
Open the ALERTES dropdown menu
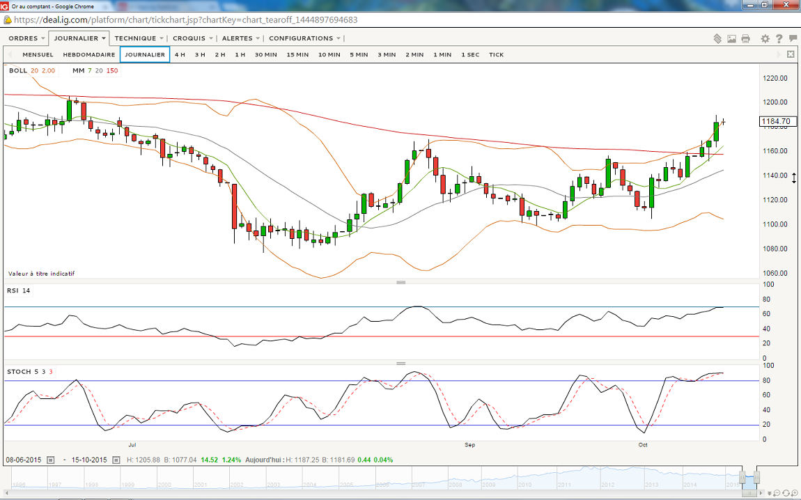[x=240, y=38]
